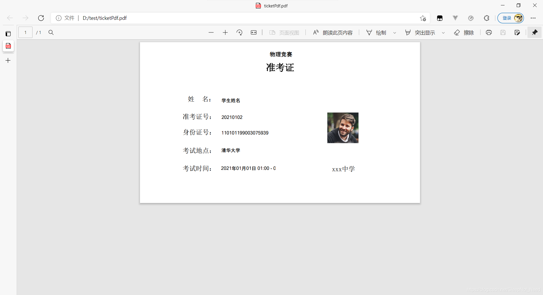Select the 突出显示 (Highlight) tool
This screenshot has width=543, height=295.
coord(421,32)
